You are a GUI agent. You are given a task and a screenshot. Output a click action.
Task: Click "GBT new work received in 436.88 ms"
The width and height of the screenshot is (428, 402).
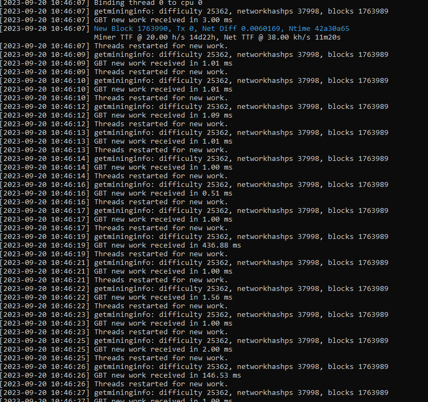click(x=168, y=245)
